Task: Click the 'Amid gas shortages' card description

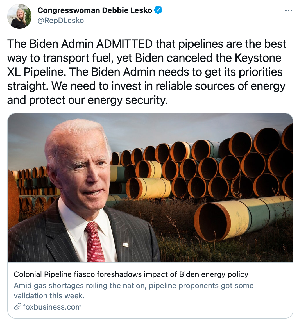Action: (134, 286)
